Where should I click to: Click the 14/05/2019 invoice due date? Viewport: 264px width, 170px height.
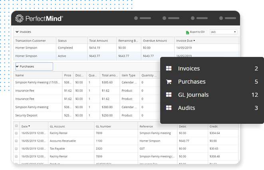coord(184,48)
